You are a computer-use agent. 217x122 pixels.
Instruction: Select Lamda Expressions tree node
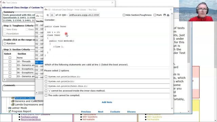click(x=29, y=104)
